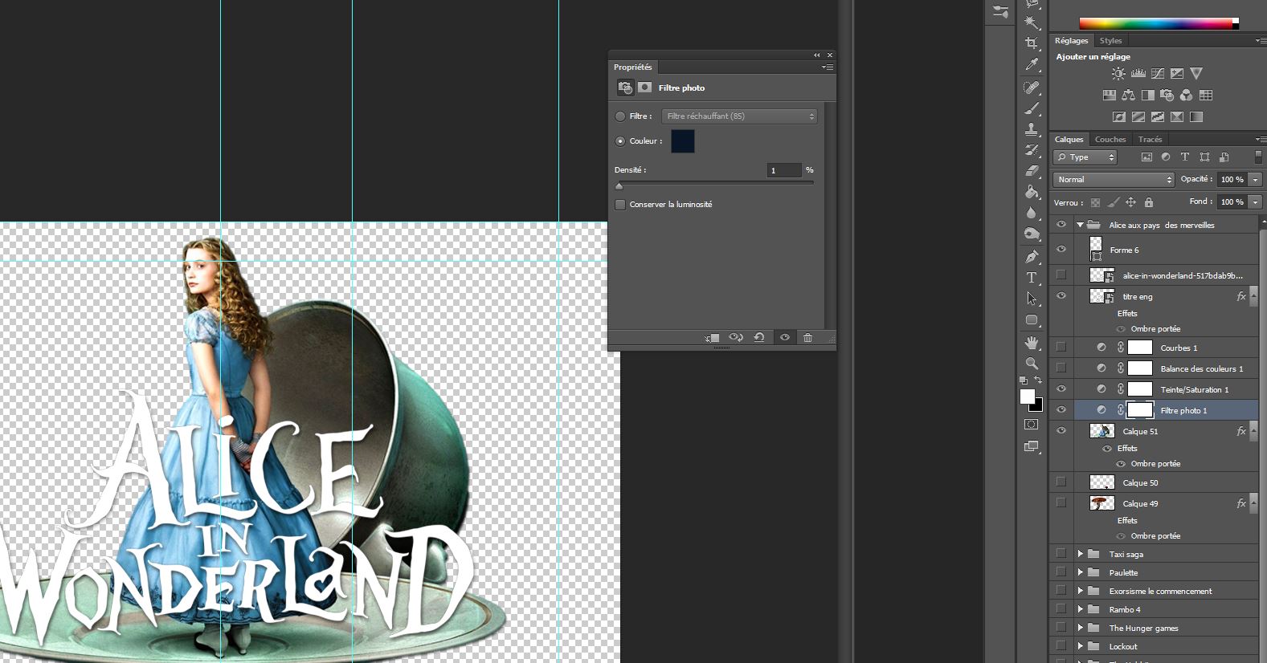Activate the Hand tool

pyautogui.click(x=1032, y=343)
